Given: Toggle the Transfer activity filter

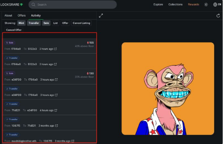Looking at the screenshot, I should point(34,23).
